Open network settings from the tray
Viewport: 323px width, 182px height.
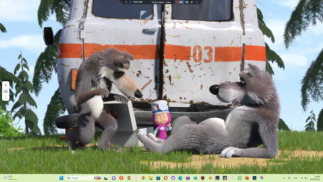(302, 178)
